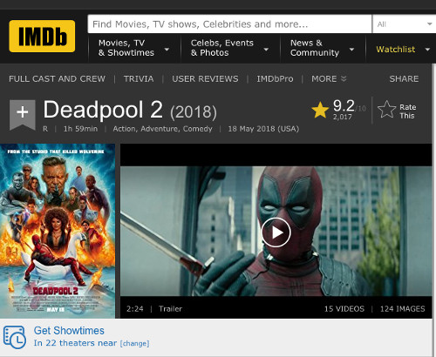Click the Rate This star outline
The width and height of the screenshot is (436, 357).
(x=386, y=110)
